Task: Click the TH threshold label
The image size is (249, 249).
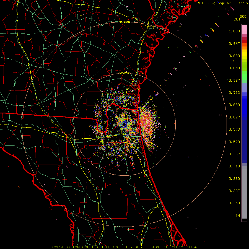Action: [238, 216]
